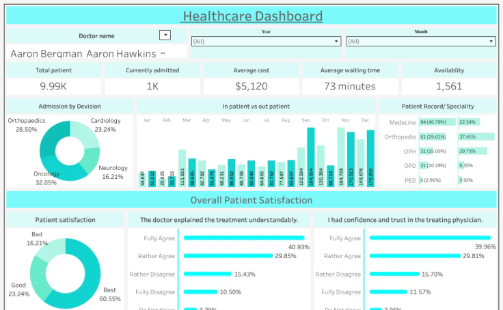Click the OPH 29.73% bar

coord(473,151)
